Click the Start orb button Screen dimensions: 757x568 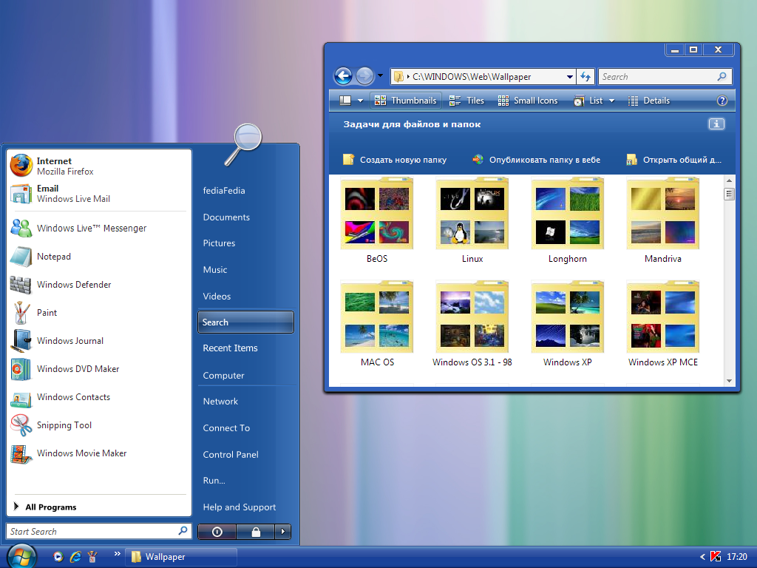21,556
